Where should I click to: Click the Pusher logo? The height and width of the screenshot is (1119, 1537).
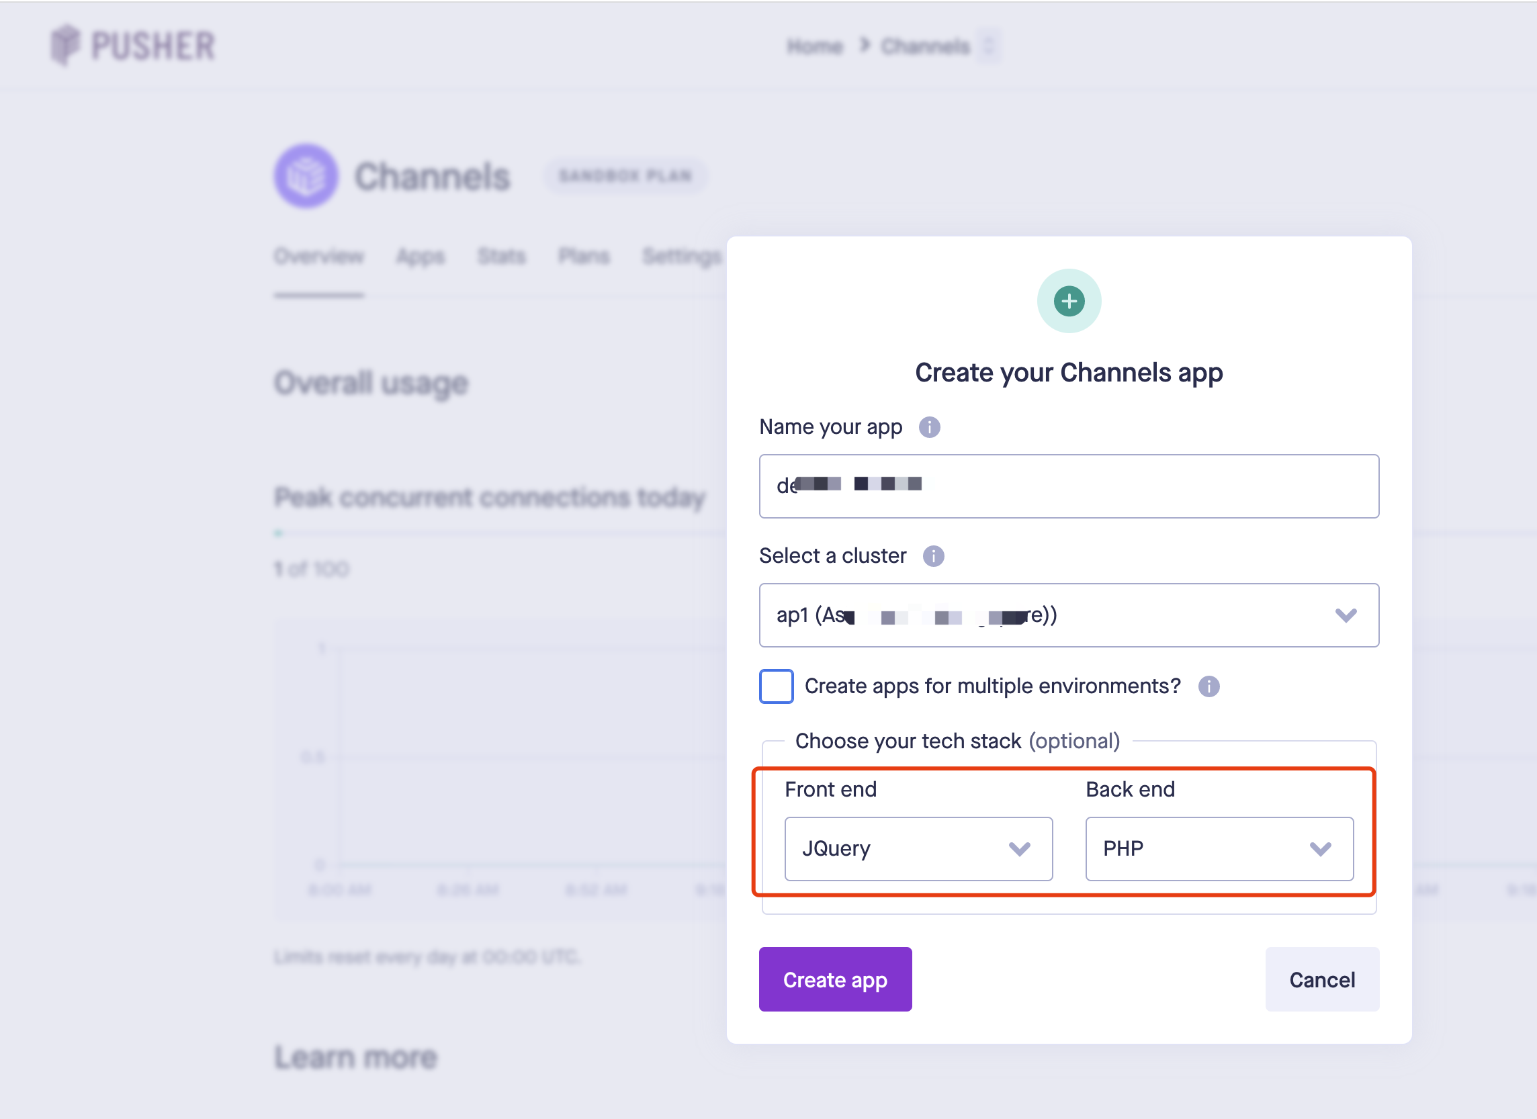pos(133,46)
